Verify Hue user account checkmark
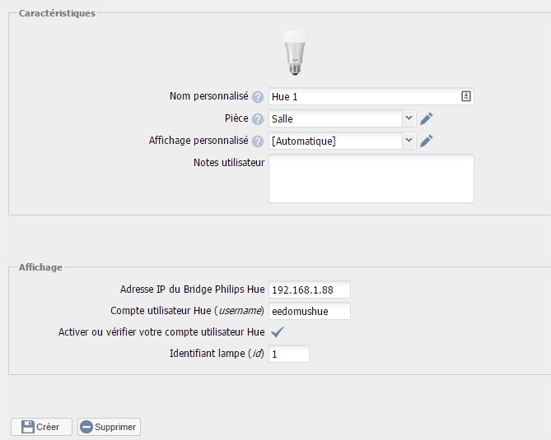Screen dimensions: 551x440 click(278, 331)
